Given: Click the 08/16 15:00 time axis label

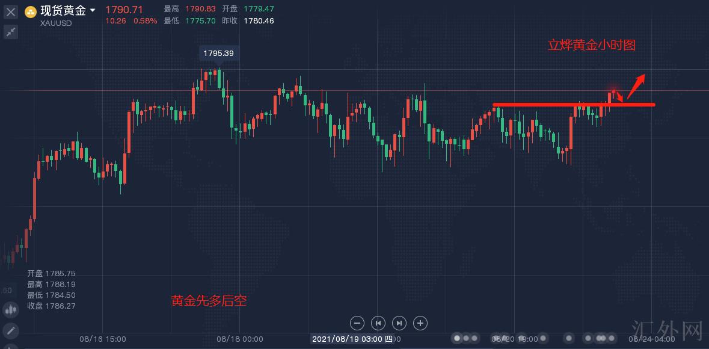Looking at the screenshot, I should coord(103,339).
